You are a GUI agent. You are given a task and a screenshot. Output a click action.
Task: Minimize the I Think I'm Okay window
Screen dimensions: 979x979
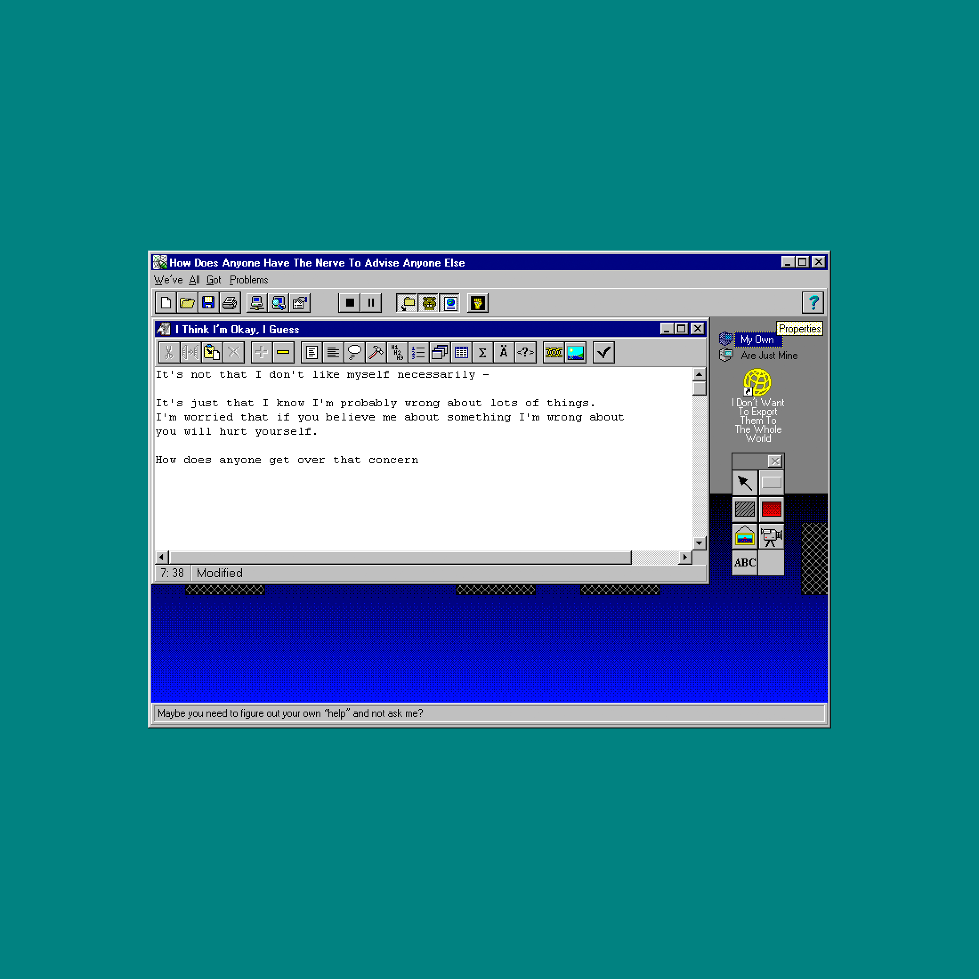pos(667,329)
